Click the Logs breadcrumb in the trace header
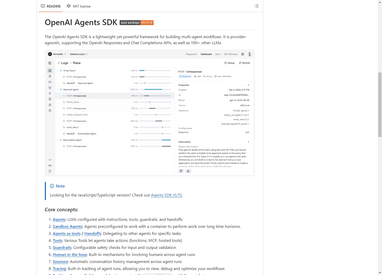Image resolution: width=382 pixels, height=275 pixels. point(65,63)
